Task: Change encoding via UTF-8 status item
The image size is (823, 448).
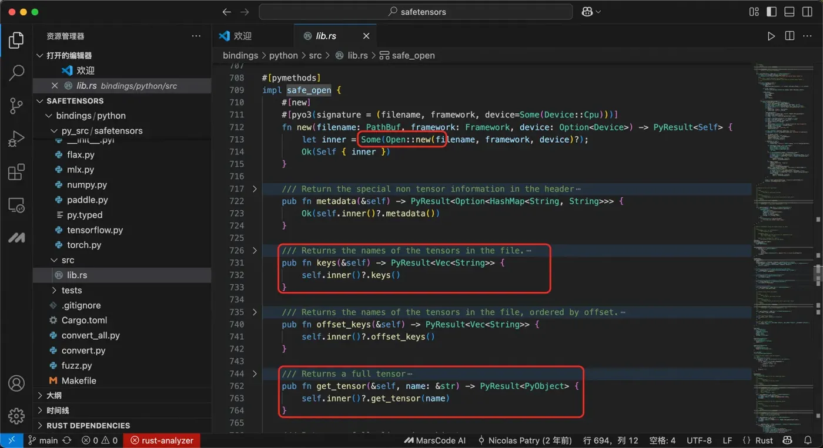Action: (699, 440)
